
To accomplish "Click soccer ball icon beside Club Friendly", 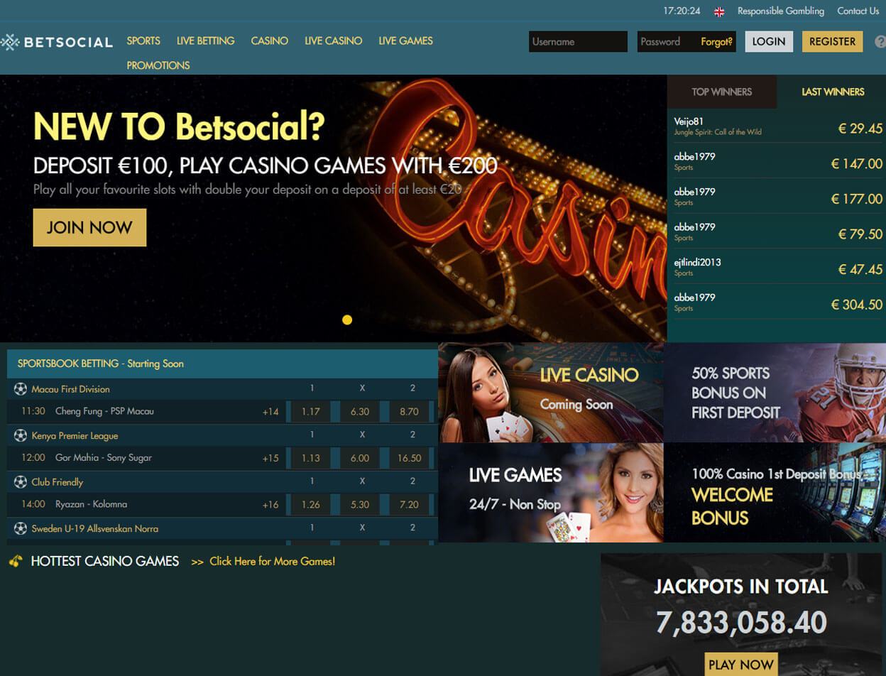I will click(x=21, y=481).
